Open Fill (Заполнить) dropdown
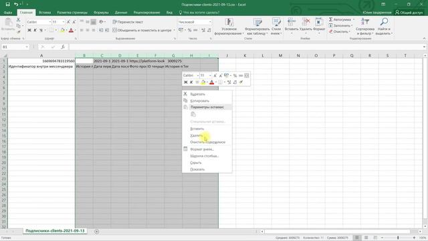428x241 pixels. 340,25
